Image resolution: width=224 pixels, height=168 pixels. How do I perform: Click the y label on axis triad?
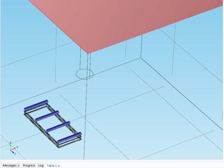coord(10,143)
